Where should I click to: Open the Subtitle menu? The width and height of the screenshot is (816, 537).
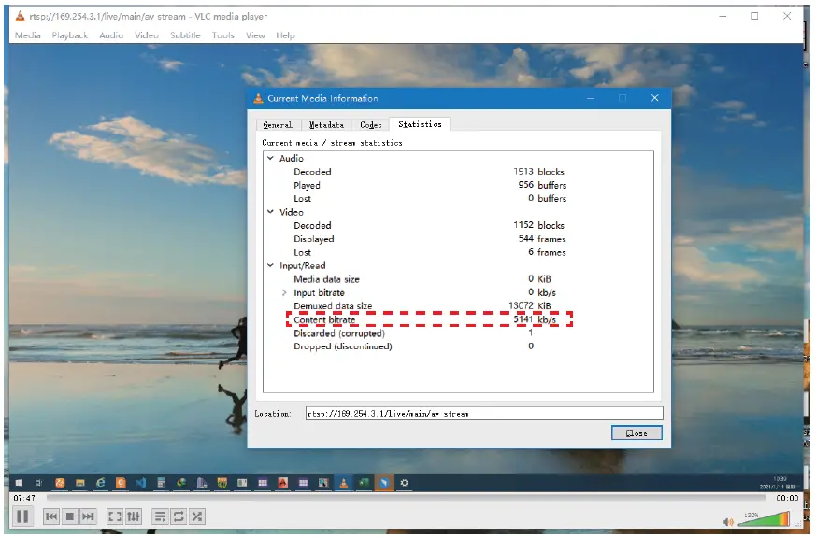185,35
